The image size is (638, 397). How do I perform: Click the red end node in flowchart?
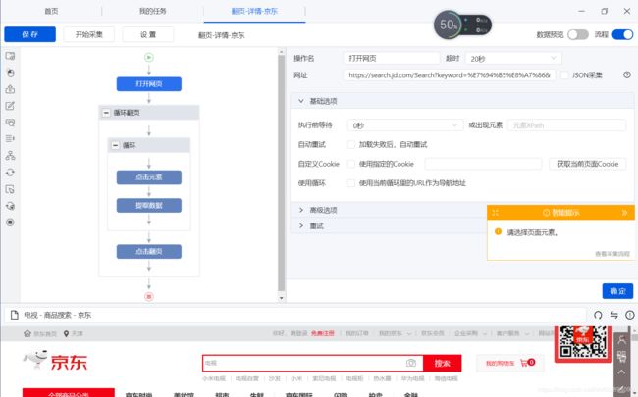(149, 297)
